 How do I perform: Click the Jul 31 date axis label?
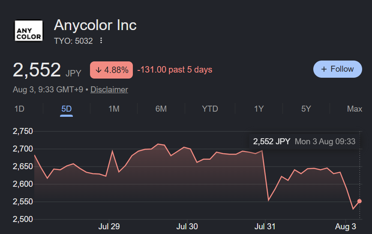click(265, 226)
